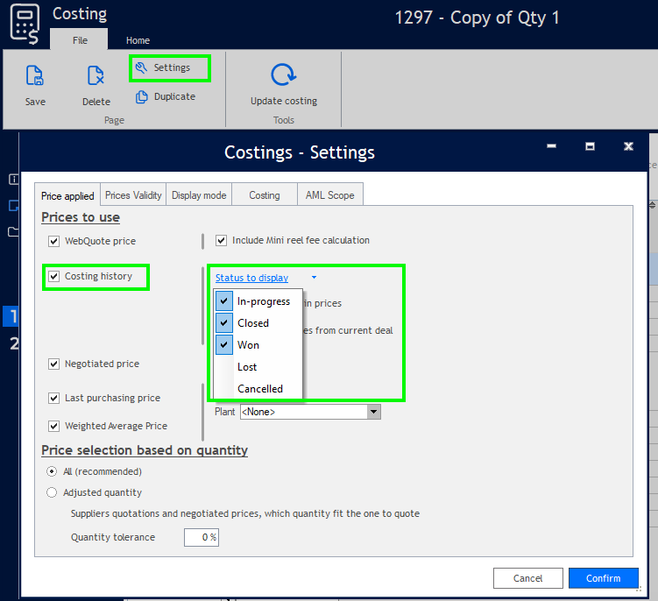Select the Adjusted quantity radio button
Image resolution: width=658 pixels, height=601 pixels.
pos(53,492)
